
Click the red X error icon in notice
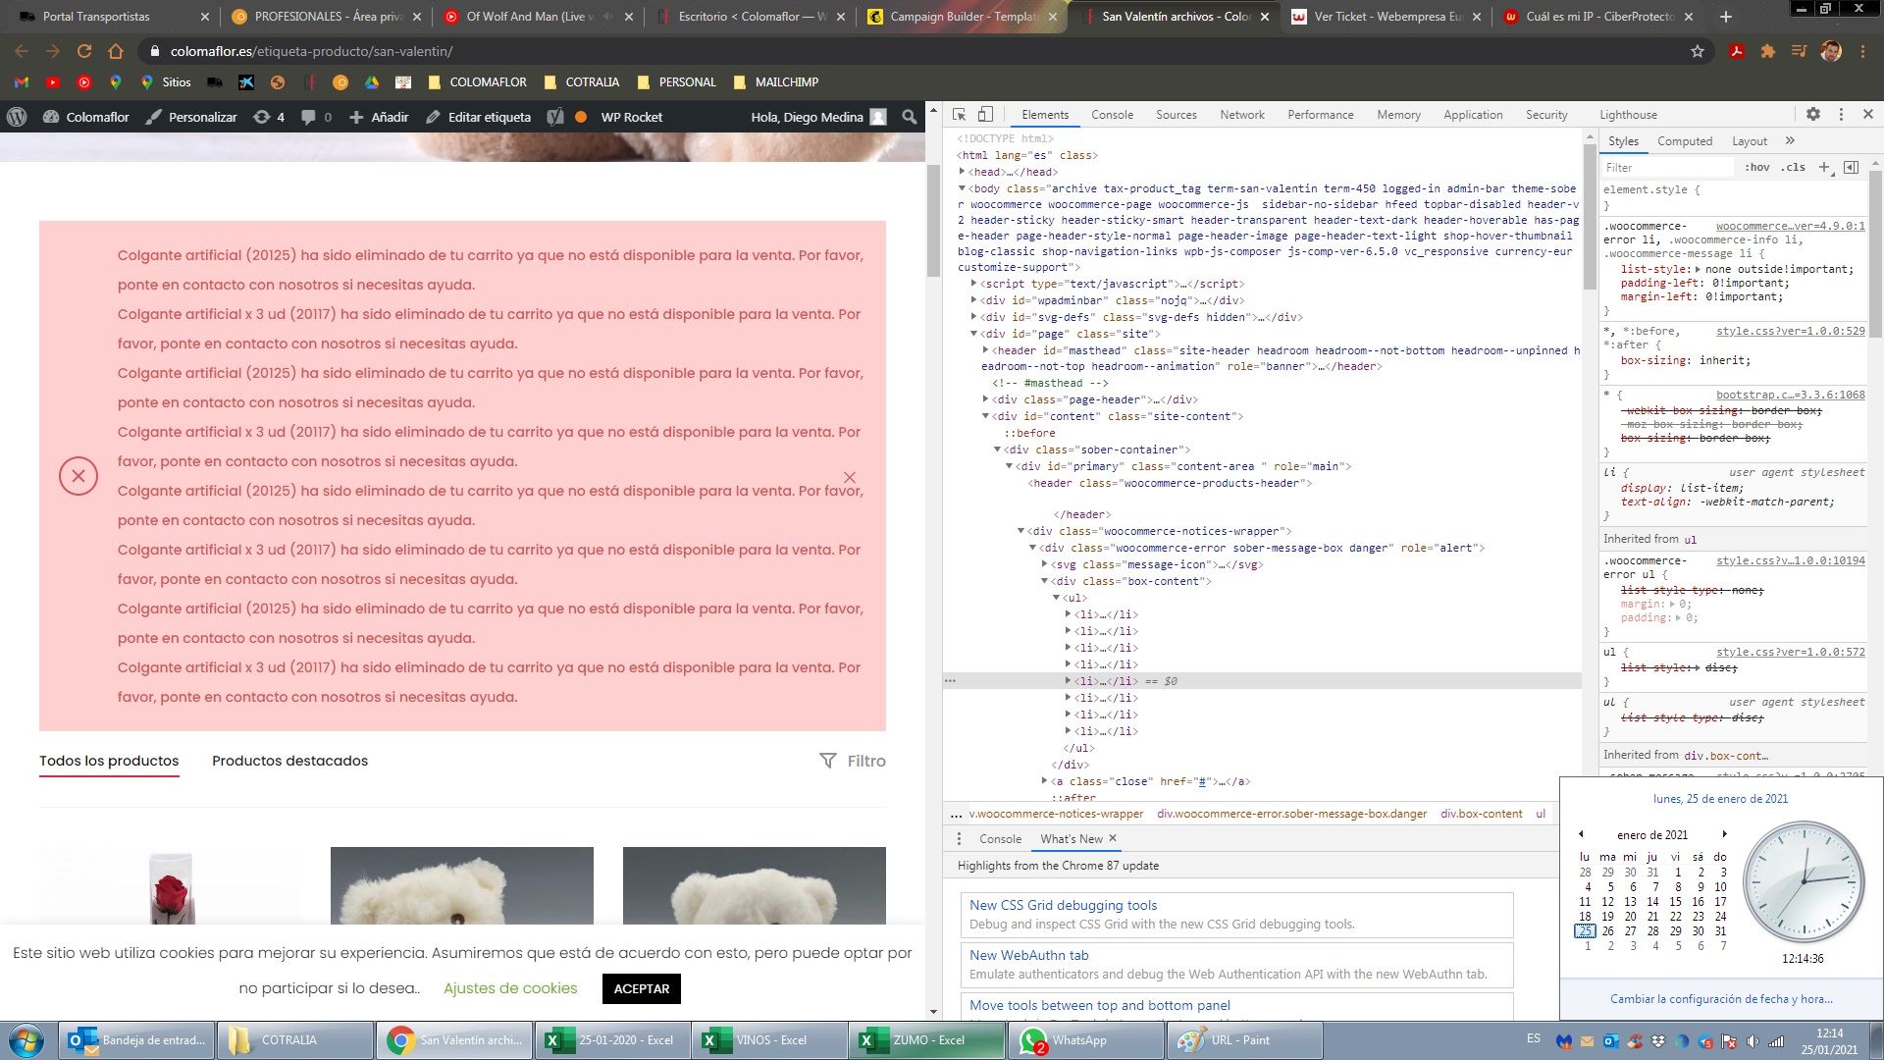[78, 476]
